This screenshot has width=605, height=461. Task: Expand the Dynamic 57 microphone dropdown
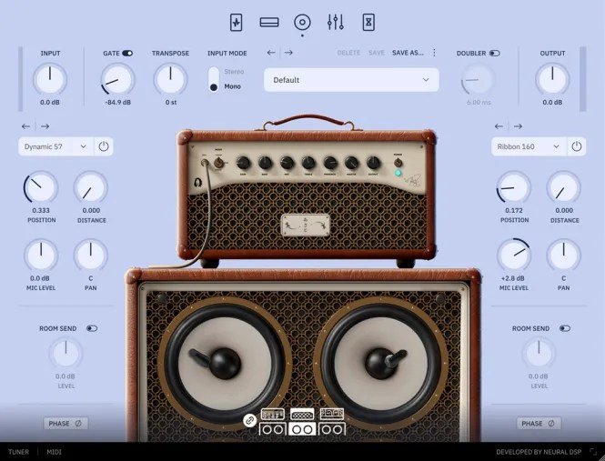tap(55, 145)
